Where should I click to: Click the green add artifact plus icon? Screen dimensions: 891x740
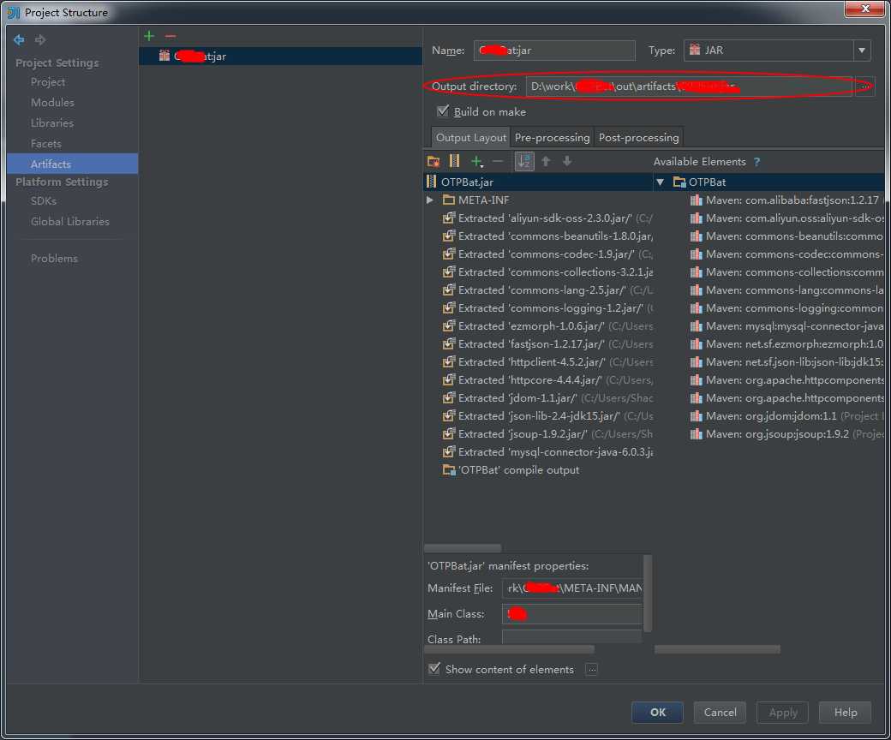[x=149, y=36]
